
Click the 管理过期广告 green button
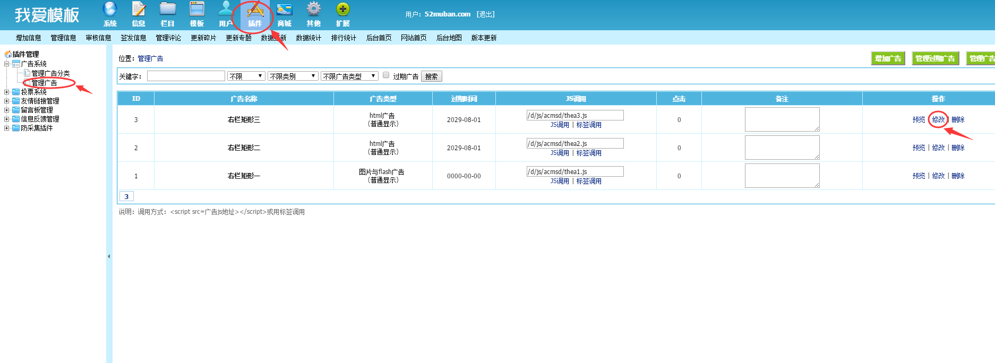[x=936, y=58]
